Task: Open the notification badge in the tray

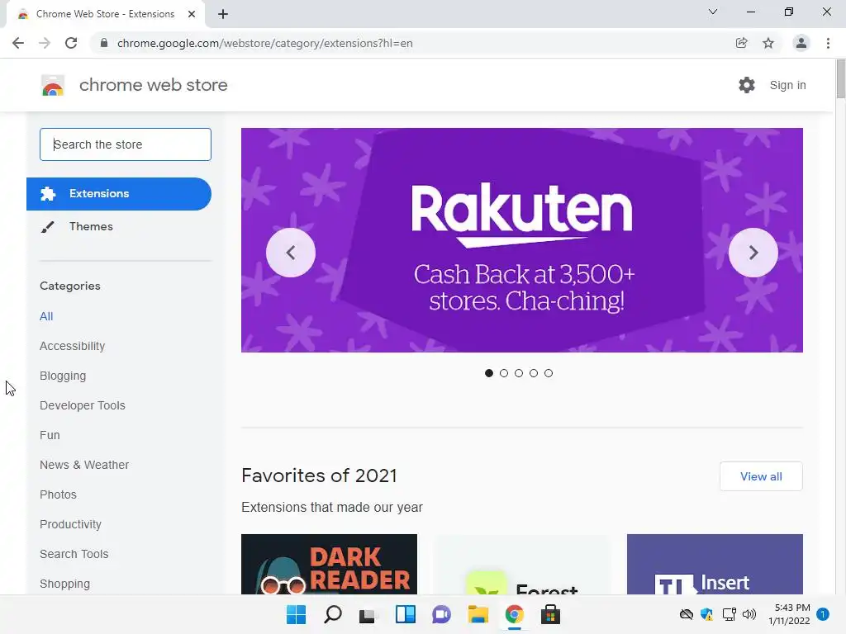Action: point(823,614)
